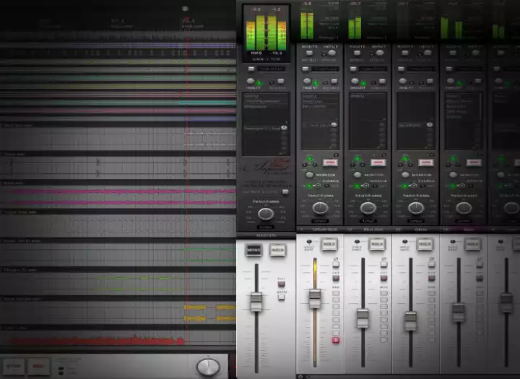Click the channel 12 PANORAMA knob
Viewport: 520px width, 379px height.
click(368, 208)
